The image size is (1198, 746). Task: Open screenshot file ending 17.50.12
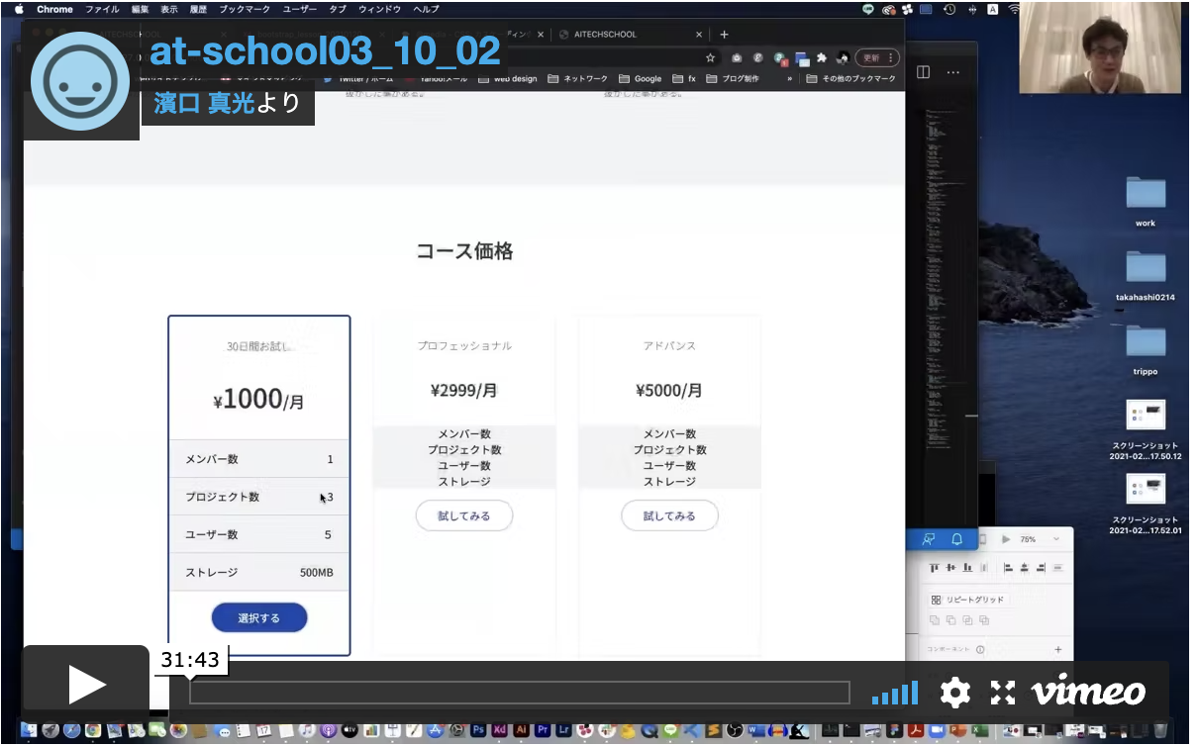(1146, 429)
